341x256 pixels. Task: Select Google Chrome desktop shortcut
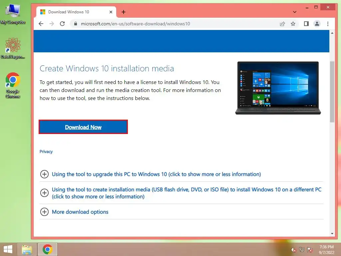[x=13, y=85]
